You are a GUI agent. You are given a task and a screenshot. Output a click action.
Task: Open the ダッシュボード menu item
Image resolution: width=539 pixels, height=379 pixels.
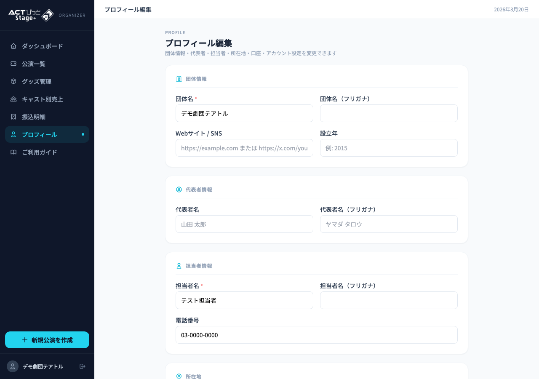47,46
